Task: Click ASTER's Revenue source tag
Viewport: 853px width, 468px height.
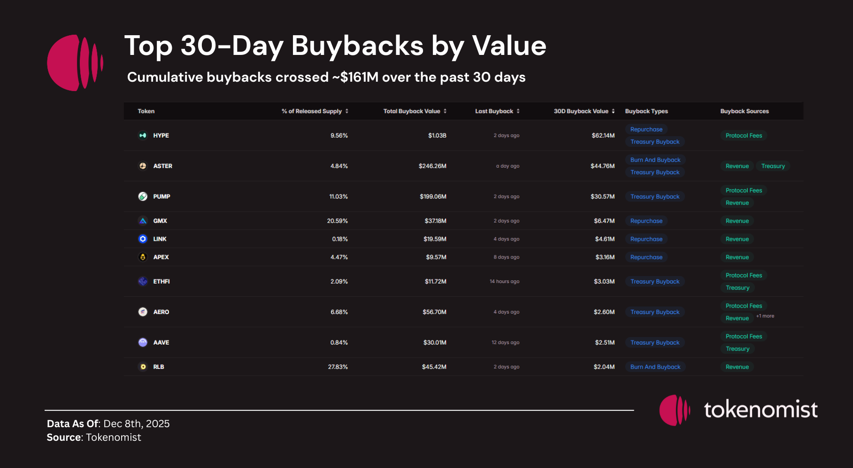Action: point(737,166)
